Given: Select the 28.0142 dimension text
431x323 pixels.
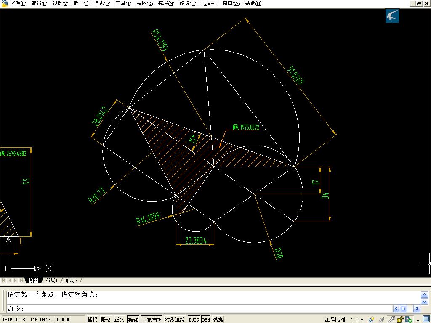Looking at the screenshot, I should click(x=100, y=116).
